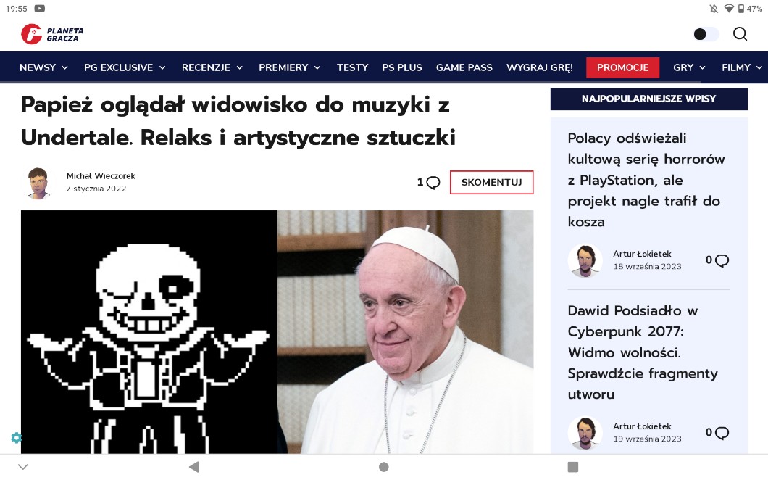
Task: Open author Michał Wieczorek profile link
Action: [101, 175]
